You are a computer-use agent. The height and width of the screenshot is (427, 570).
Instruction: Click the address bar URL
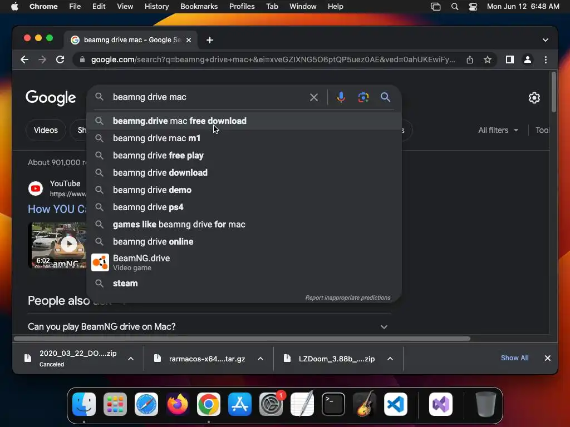[273, 59]
